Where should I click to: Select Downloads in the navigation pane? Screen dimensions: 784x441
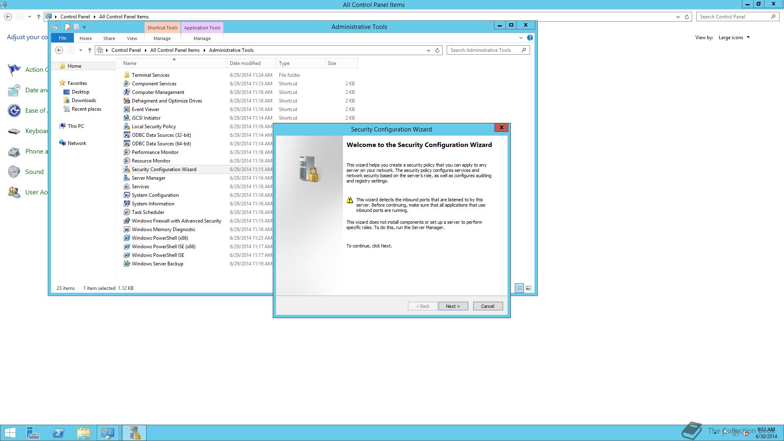pyautogui.click(x=84, y=100)
